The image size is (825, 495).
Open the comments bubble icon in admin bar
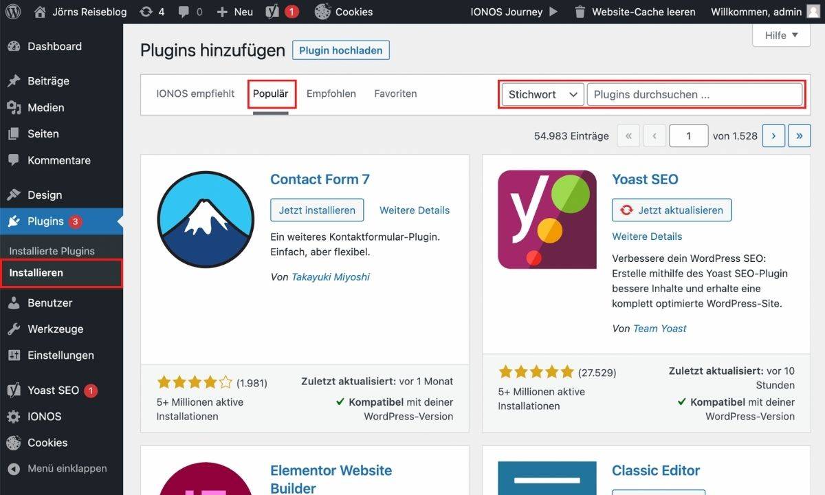[x=184, y=12]
